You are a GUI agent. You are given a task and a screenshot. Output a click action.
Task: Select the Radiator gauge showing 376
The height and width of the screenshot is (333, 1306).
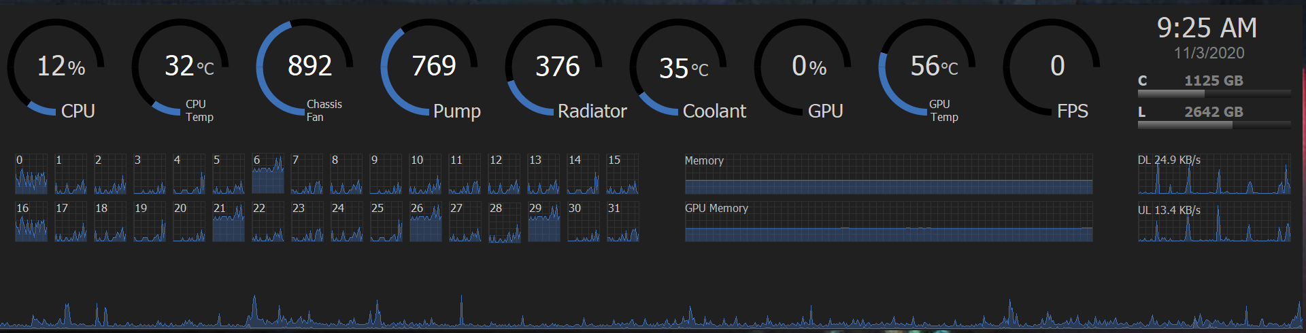[x=554, y=67]
